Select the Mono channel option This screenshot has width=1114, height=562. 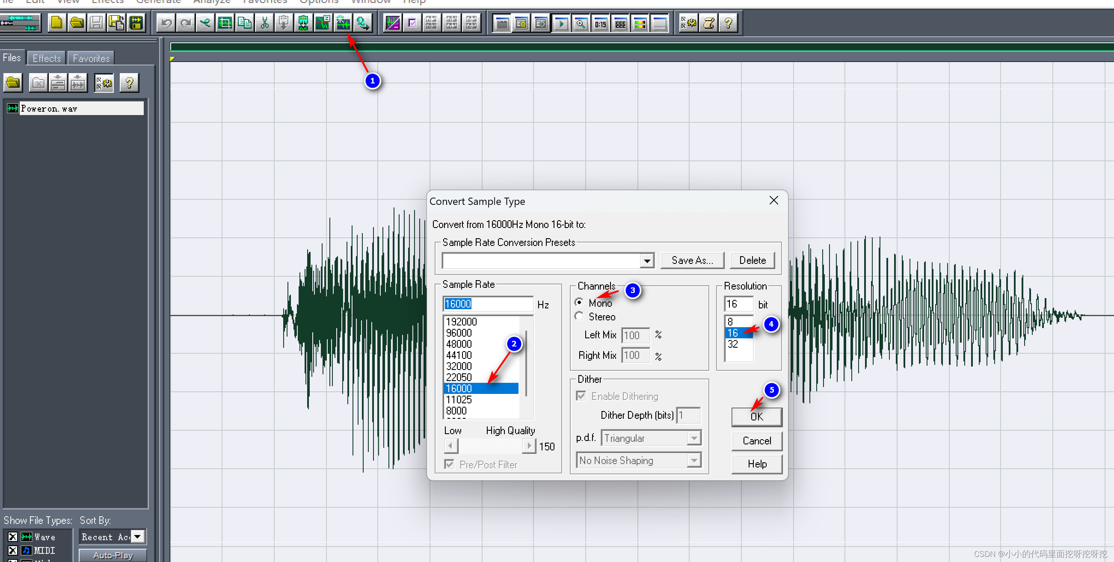point(579,303)
